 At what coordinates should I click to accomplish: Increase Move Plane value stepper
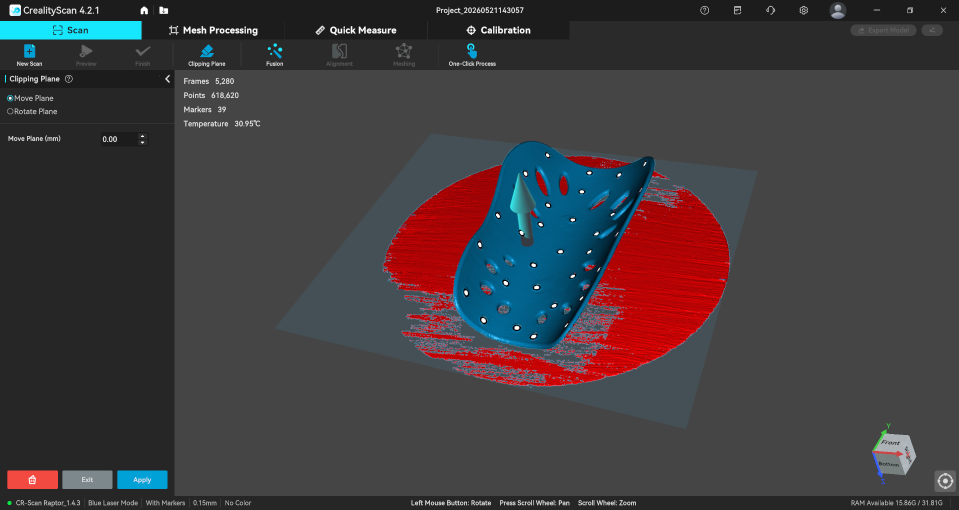point(142,135)
